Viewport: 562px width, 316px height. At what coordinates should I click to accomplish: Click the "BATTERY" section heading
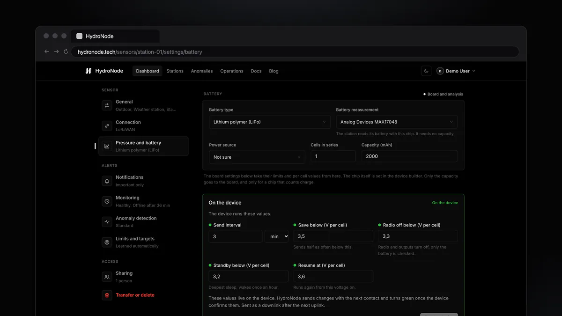pos(213,94)
